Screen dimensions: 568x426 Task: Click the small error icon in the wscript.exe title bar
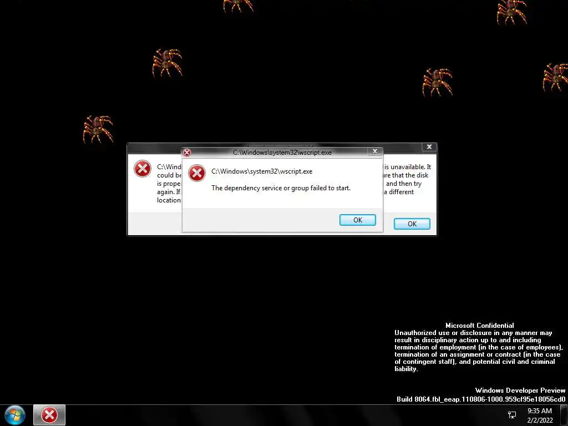click(x=187, y=153)
